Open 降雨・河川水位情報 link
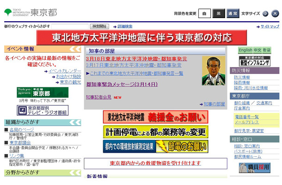 tap(251, 88)
